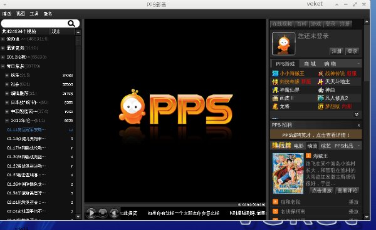Open the 天天斗地主 game icon
This screenshot has height=230, width=376.
(321, 82)
